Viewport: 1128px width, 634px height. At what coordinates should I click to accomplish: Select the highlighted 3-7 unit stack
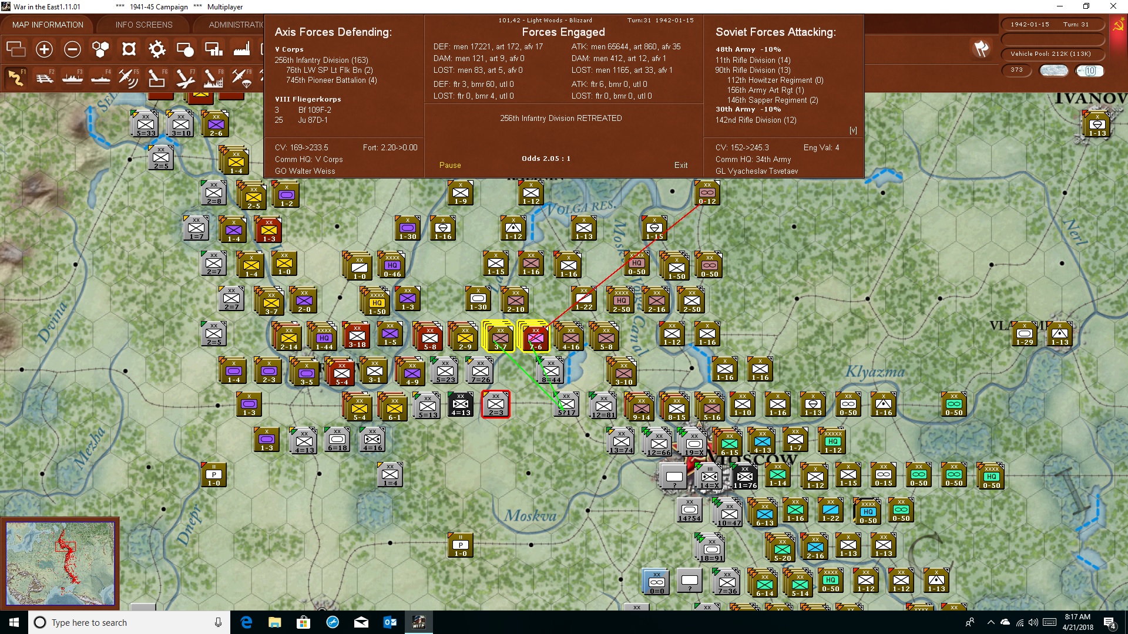click(x=499, y=336)
